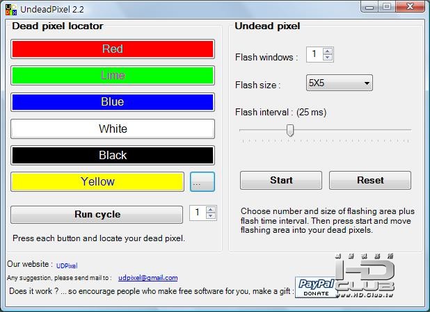Click the UndeadPixel title bar app icon
The height and width of the screenshot is (312, 430).
11,10
